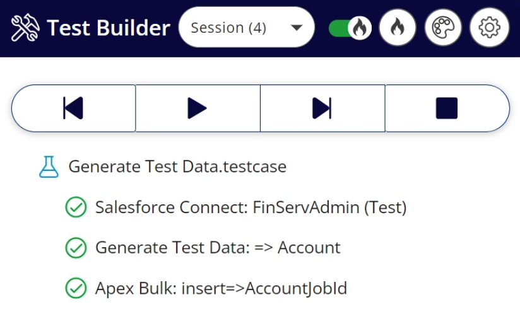Click the blue flask testcase icon
Image resolution: width=520 pixels, height=314 pixels.
[x=49, y=166]
